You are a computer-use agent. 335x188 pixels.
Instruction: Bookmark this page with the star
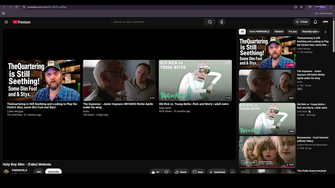[301, 7]
